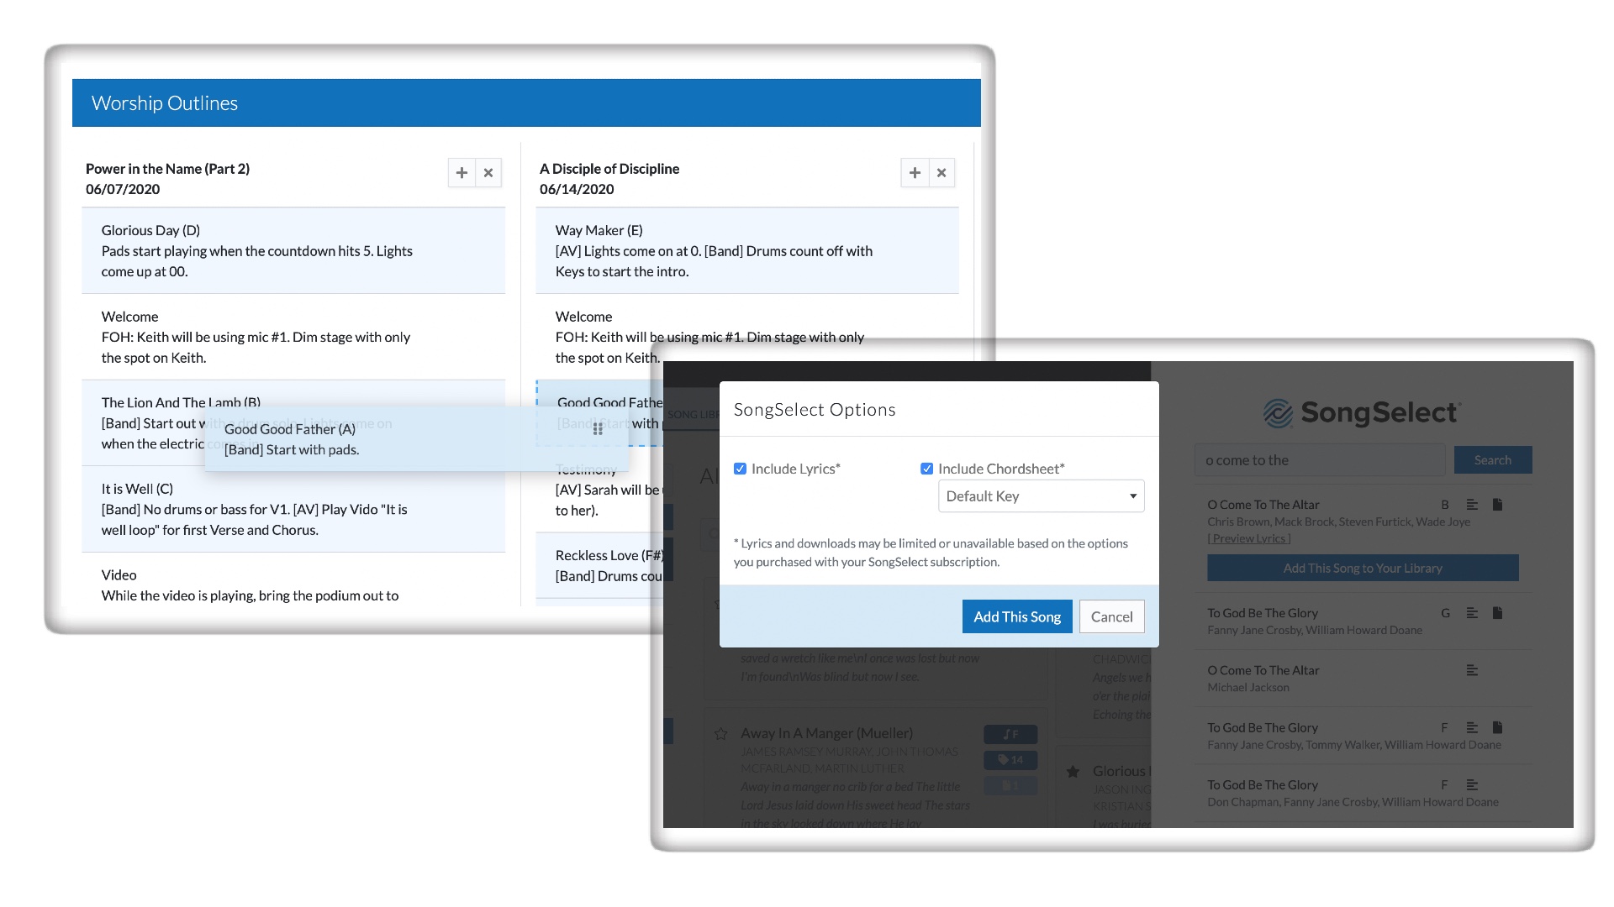Open the Default Key dropdown

coord(1041,496)
